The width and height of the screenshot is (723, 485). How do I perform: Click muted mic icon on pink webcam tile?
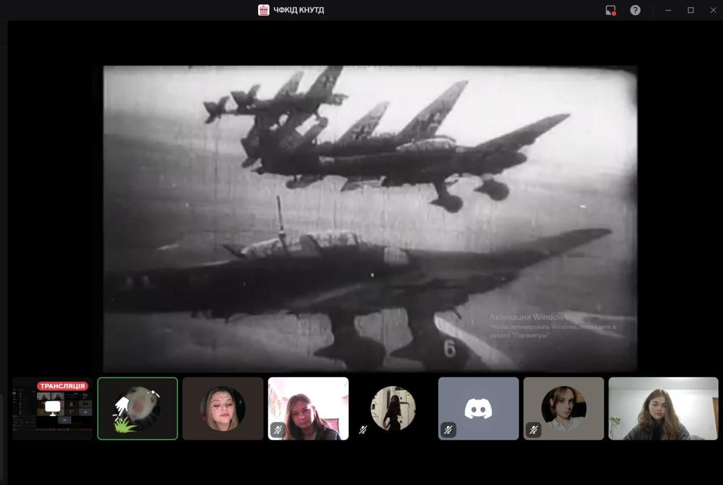click(277, 430)
